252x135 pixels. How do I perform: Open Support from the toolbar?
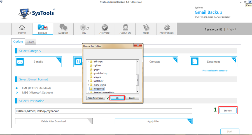coord(63,29)
